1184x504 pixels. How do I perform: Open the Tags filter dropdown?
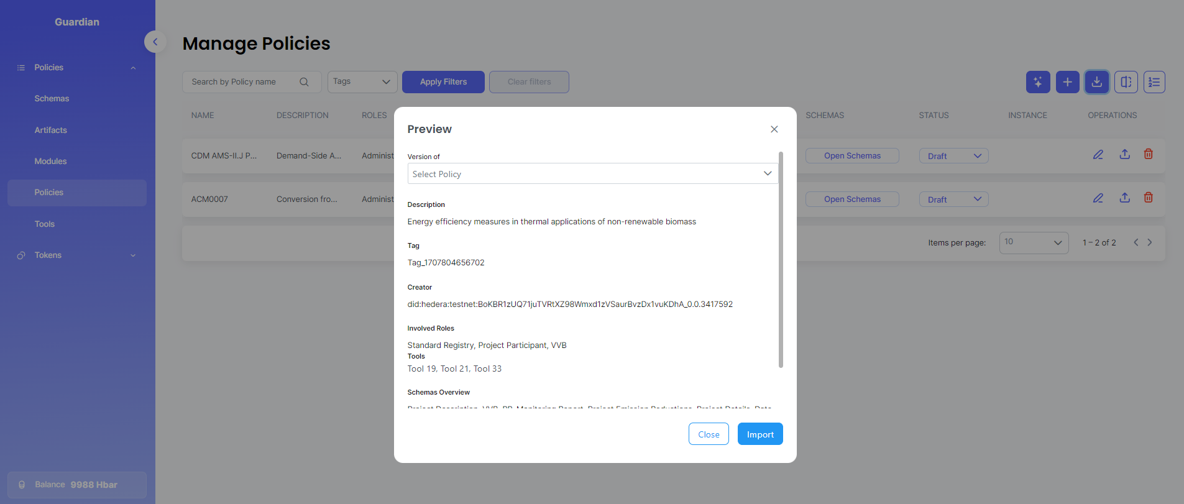362,82
